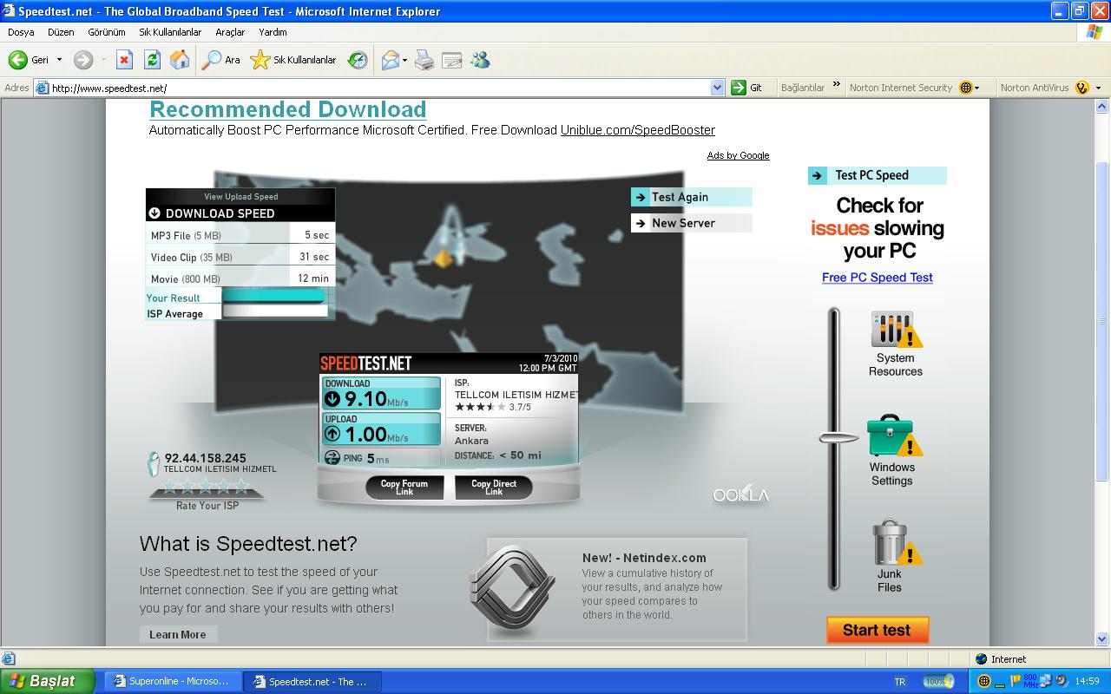This screenshot has width=1111, height=694.
Task: Click the Ads by Google link
Action: click(738, 155)
